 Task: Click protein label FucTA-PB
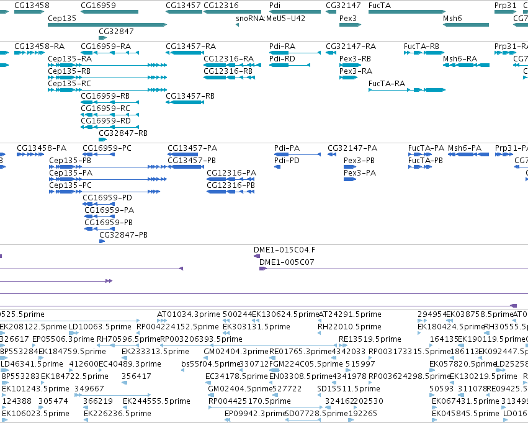click(x=426, y=161)
